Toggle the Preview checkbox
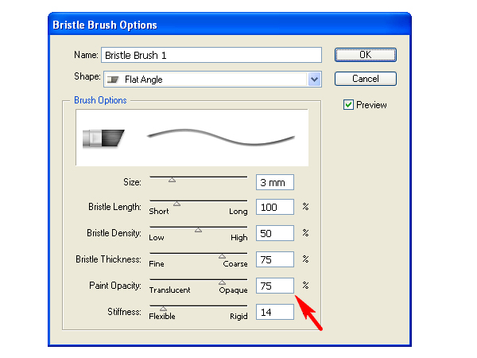 348,105
